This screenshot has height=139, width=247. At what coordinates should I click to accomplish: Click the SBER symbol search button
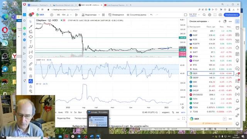click(x=40, y=15)
